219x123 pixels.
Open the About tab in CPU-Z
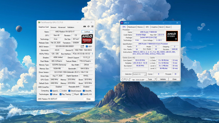point(168,27)
